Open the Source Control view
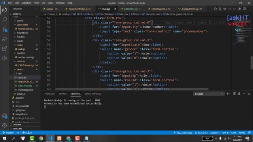Image resolution: width=253 pixels, height=142 pixels. point(4,29)
